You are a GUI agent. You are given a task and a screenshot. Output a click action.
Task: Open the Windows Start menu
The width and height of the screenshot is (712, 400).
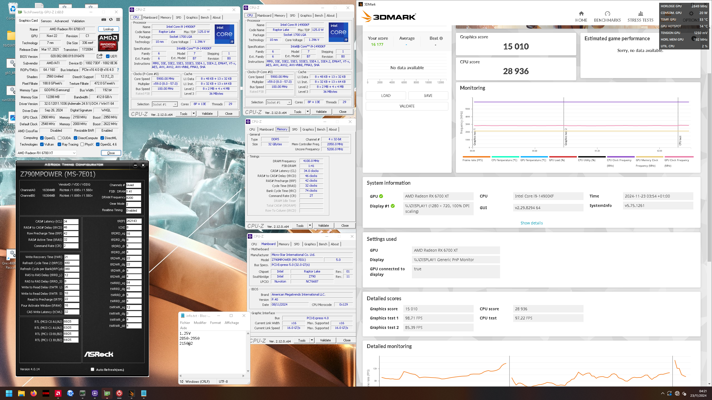click(x=9, y=393)
